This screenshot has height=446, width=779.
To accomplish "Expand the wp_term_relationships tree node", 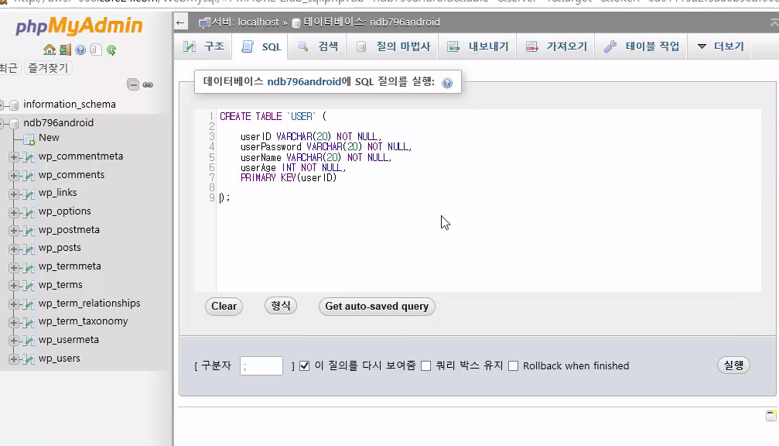I will (x=13, y=304).
